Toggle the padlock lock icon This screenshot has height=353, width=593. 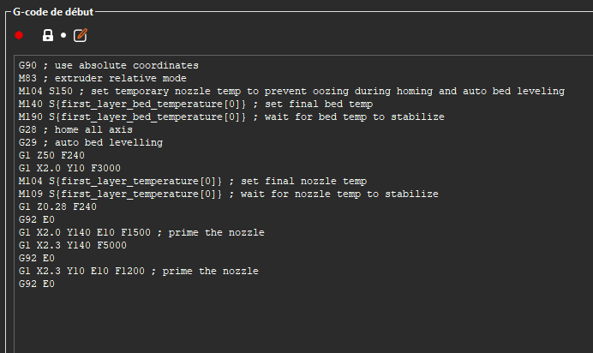[48, 35]
